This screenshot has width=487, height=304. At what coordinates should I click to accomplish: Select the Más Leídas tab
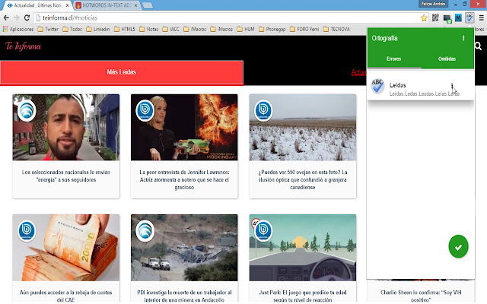coord(122,72)
